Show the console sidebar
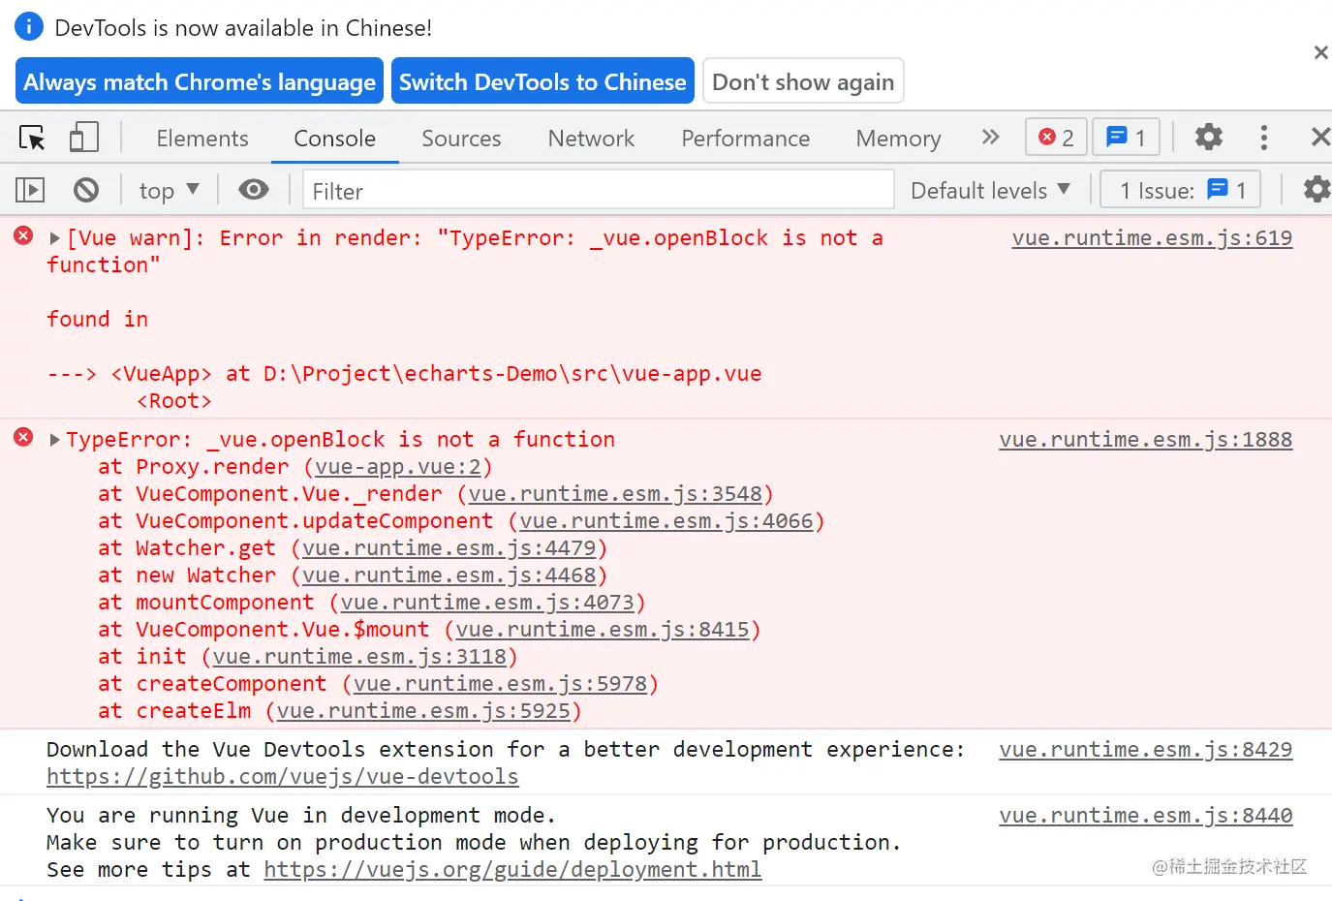Screen dimensions: 1332x901 coord(31,190)
